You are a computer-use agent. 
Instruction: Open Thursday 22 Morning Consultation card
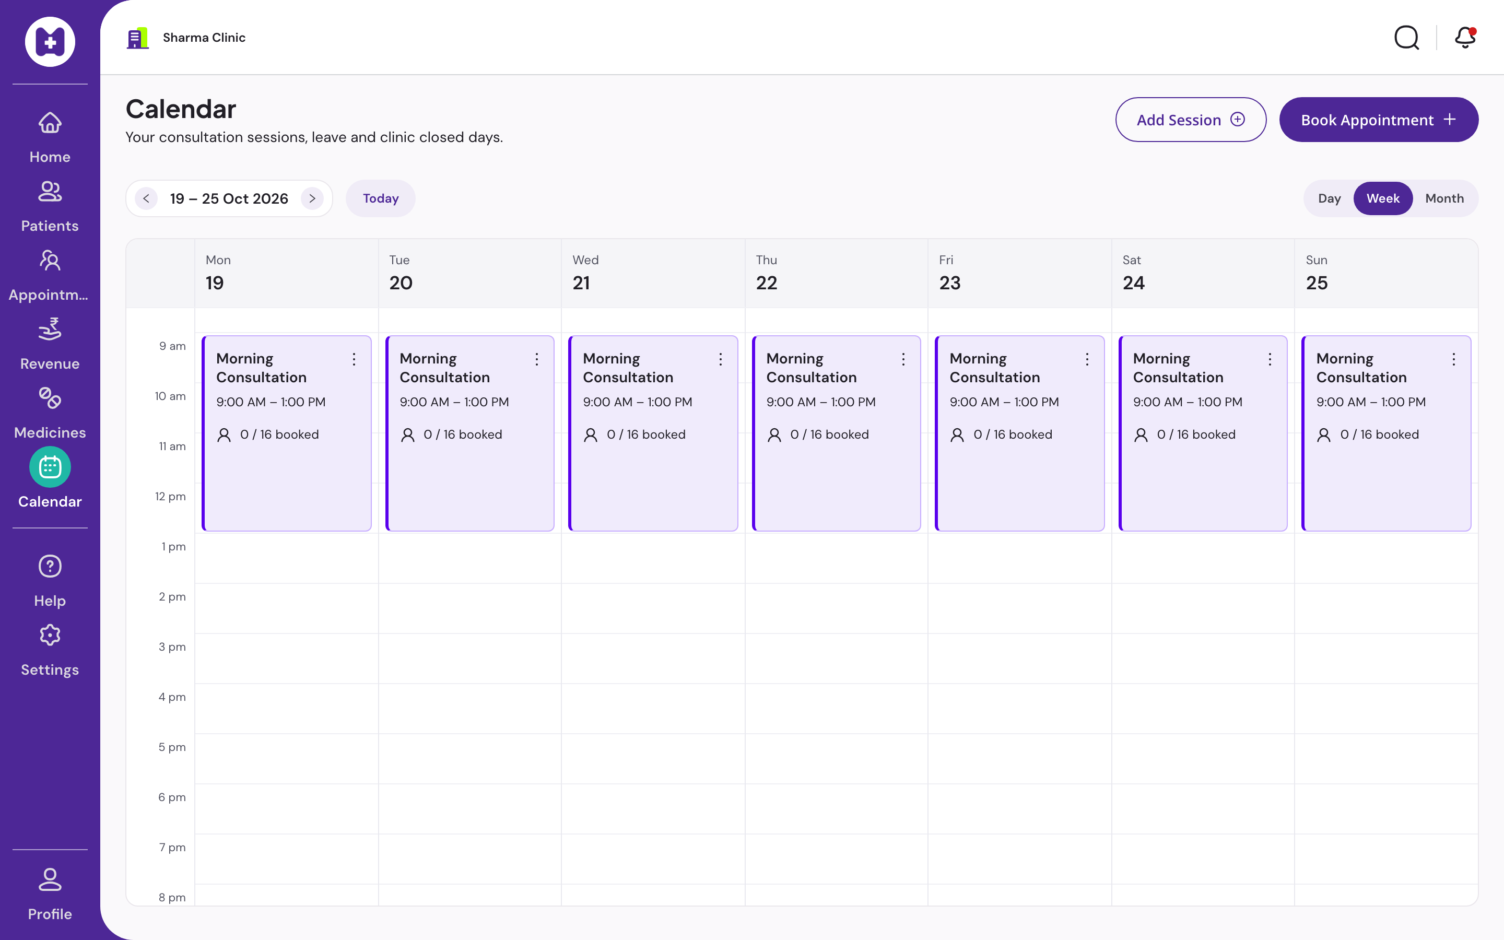[837, 433]
